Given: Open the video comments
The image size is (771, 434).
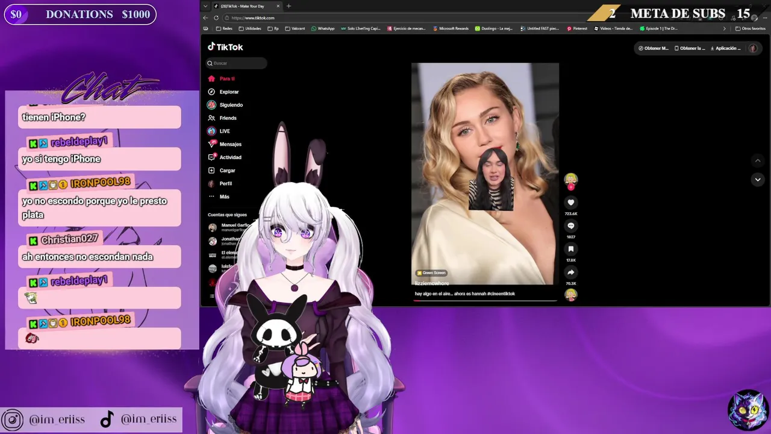Looking at the screenshot, I should coord(570,225).
